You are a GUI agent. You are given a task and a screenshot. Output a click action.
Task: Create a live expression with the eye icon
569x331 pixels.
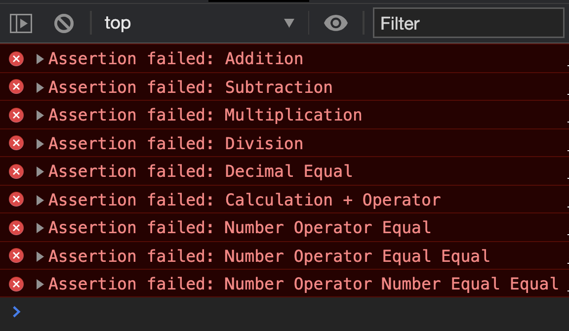pyautogui.click(x=335, y=23)
